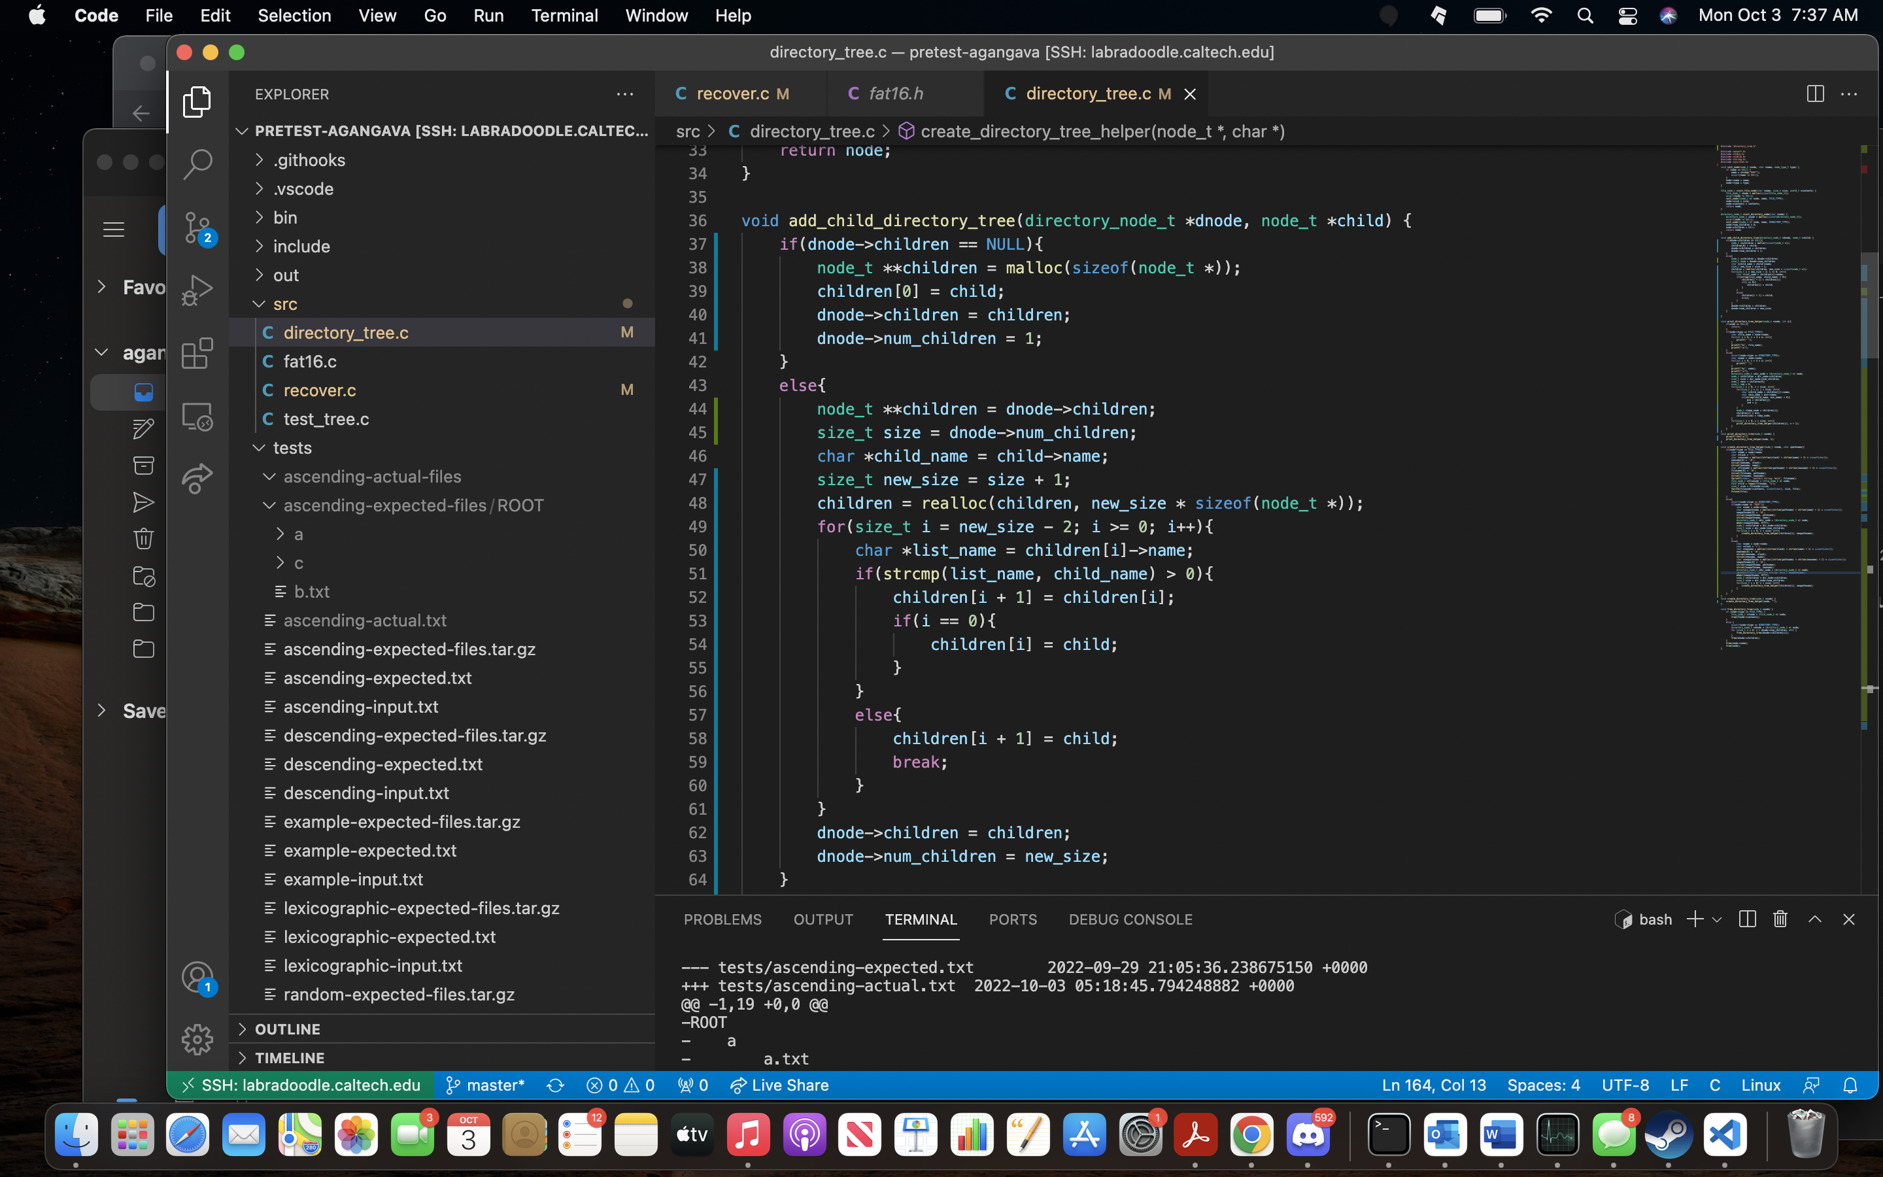
Task: Open new terminal launch profile dropdown
Action: [x=1718, y=919]
